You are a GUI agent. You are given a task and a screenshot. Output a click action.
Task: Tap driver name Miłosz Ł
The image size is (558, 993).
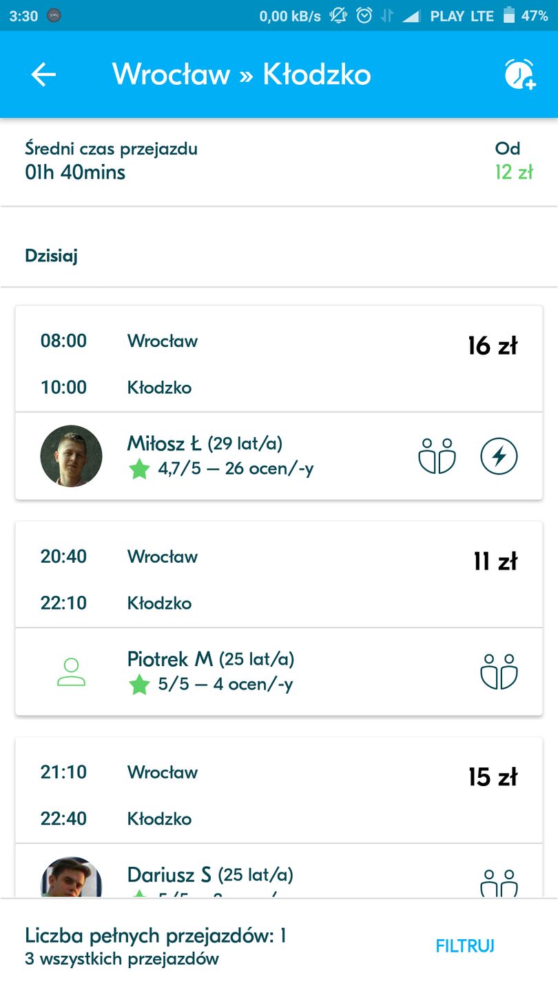pyautogui.click(x=165, y=443)
